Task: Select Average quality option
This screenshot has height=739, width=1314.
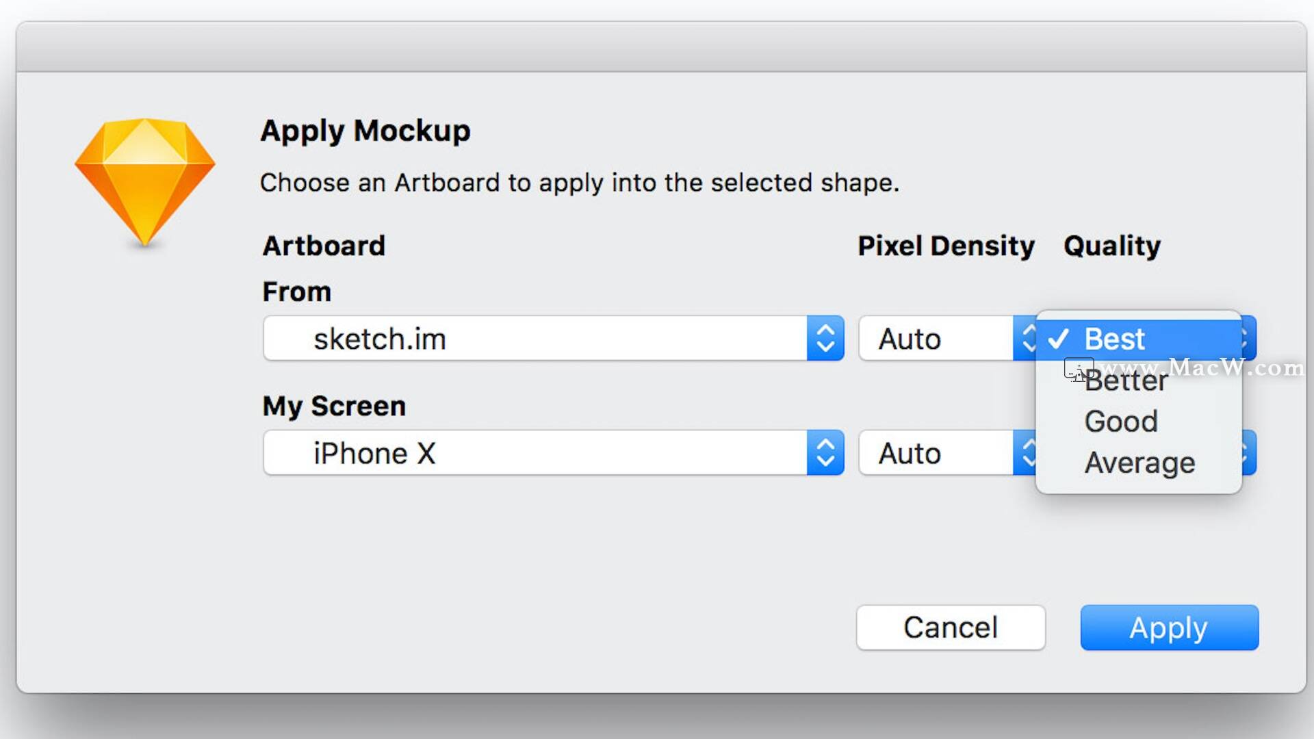Action: pyautogui.click(x=1139, y=463)
